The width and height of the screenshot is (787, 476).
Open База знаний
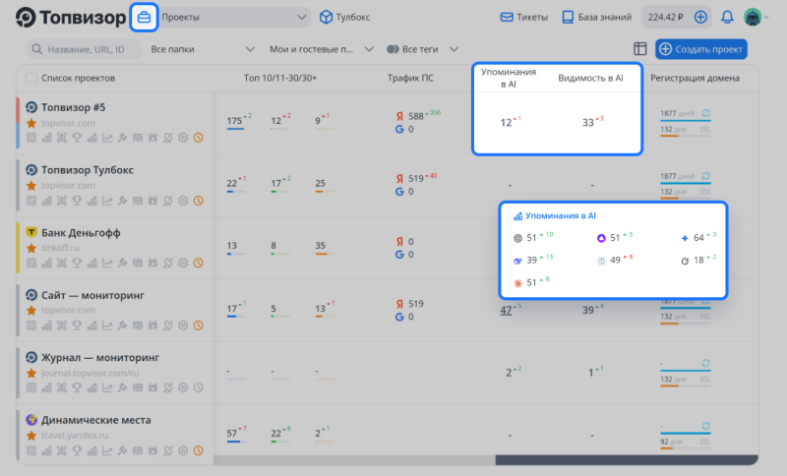click(596, 17)
